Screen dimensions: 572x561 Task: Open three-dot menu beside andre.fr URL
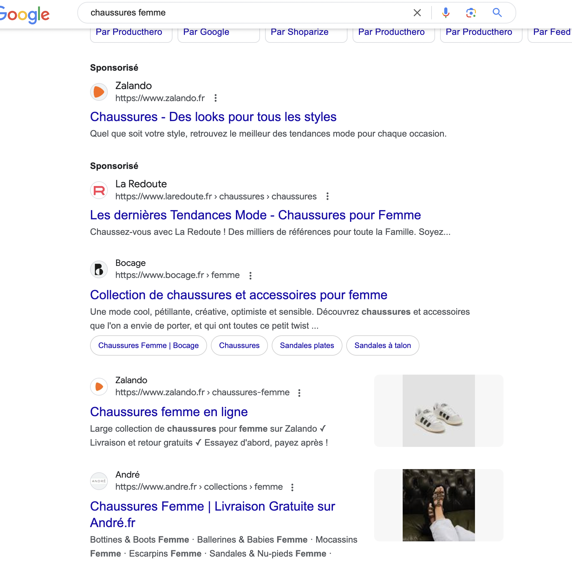(x=292, y=487)
